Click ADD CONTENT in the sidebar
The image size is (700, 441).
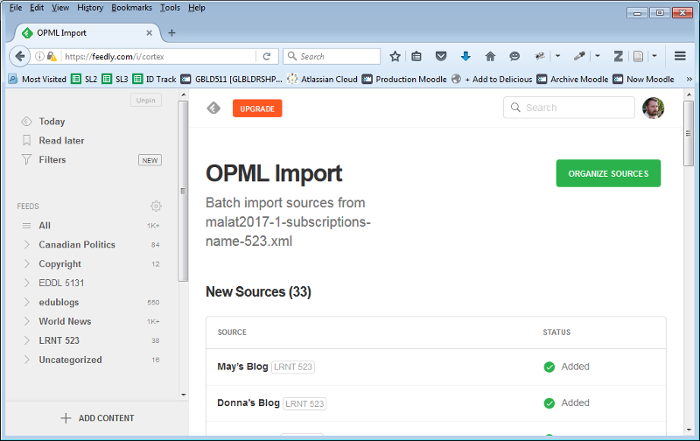97,418
